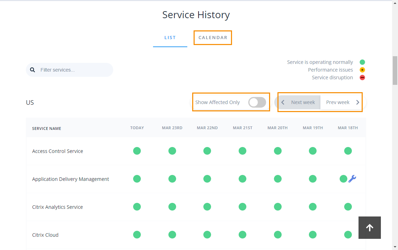Click Citrix Analytics Service status dot for Mar 22nd
Viewport: 398px width, 250px height.
(x=207, y=207)
